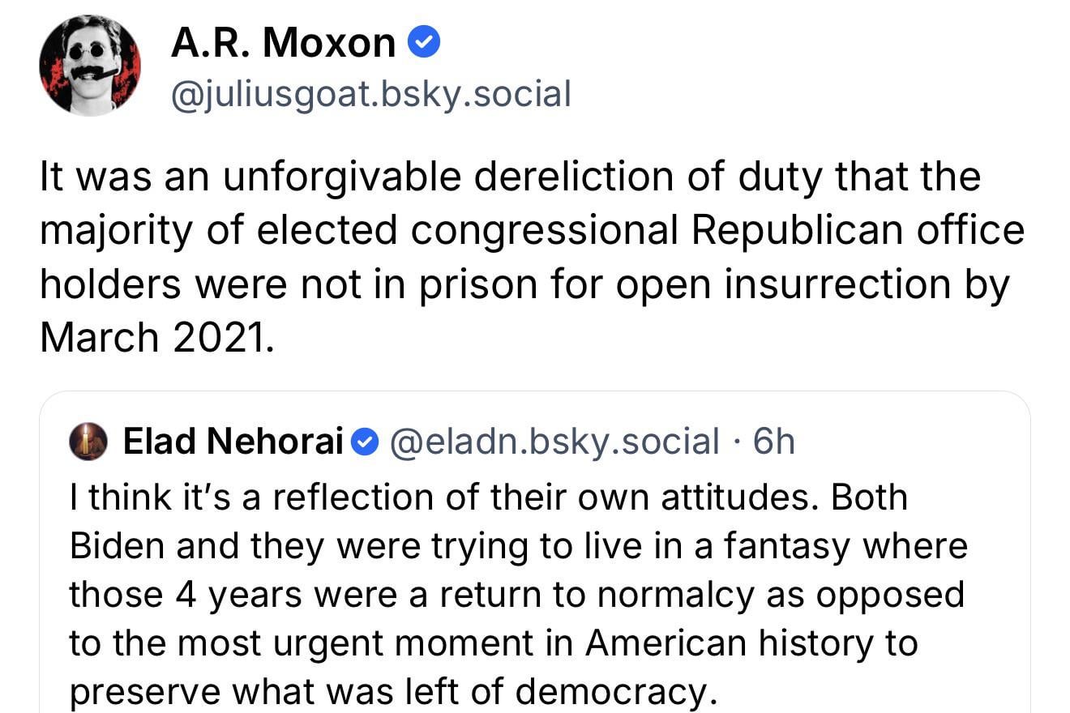Click the word "Biden" in quoted post
This screenshot has width=1070, height=713.
click(119, 545)
